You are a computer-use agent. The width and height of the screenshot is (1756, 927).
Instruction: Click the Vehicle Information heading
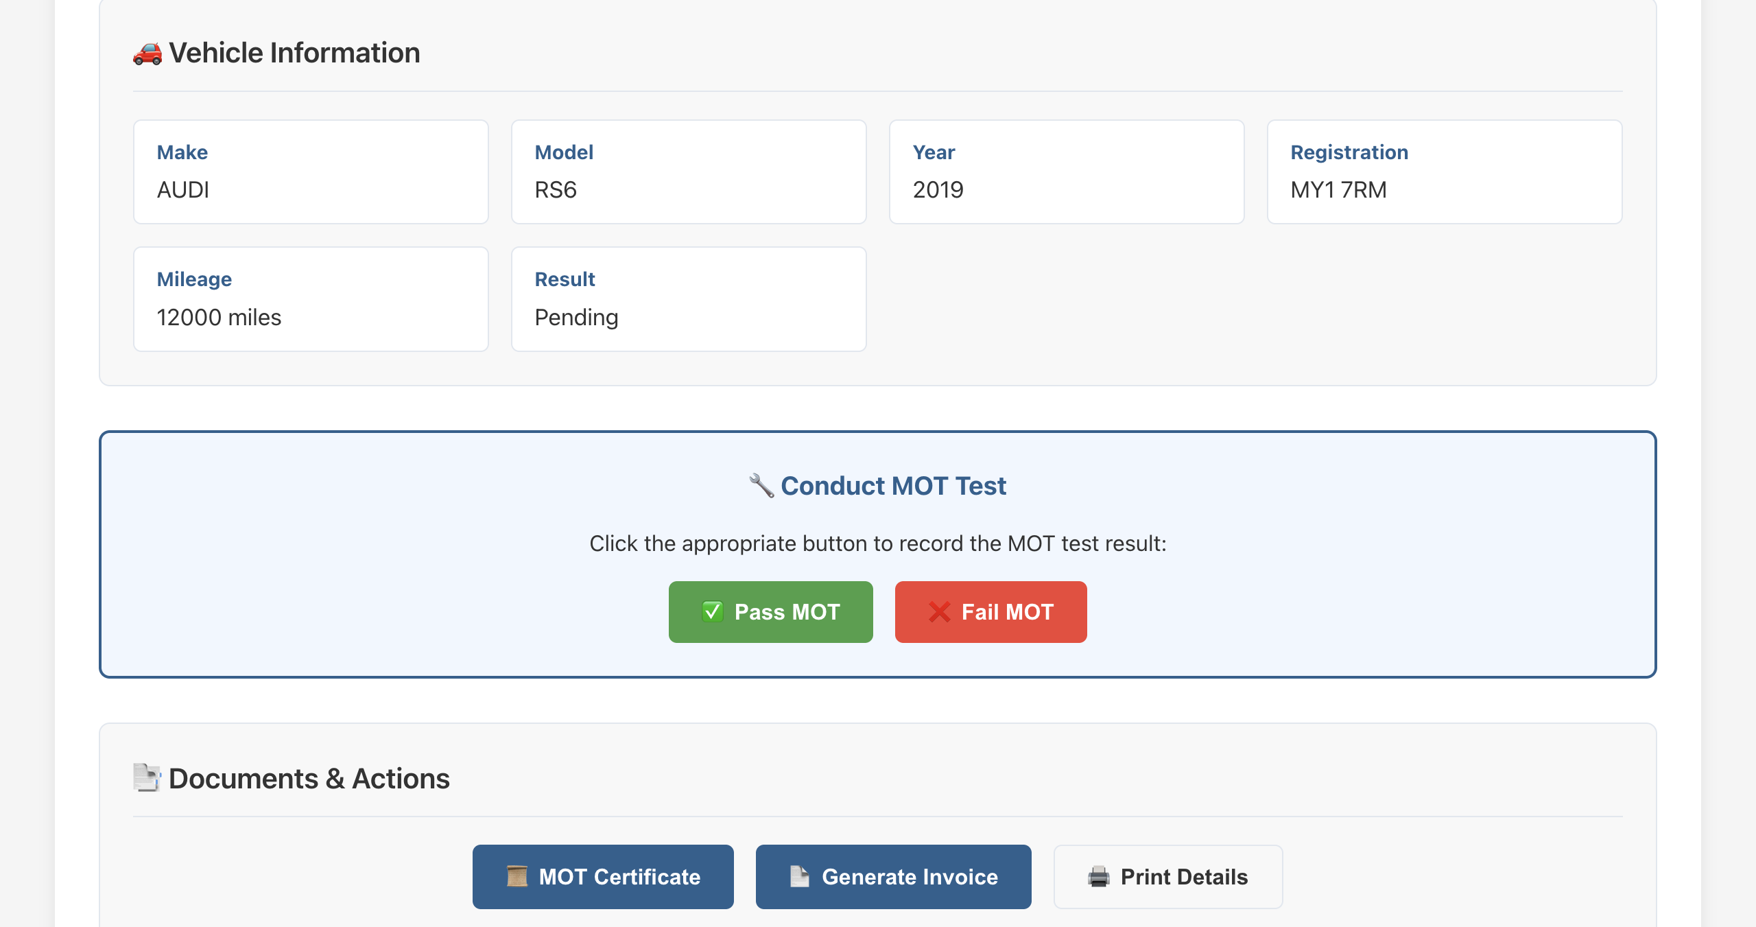[x=294, y=52]
